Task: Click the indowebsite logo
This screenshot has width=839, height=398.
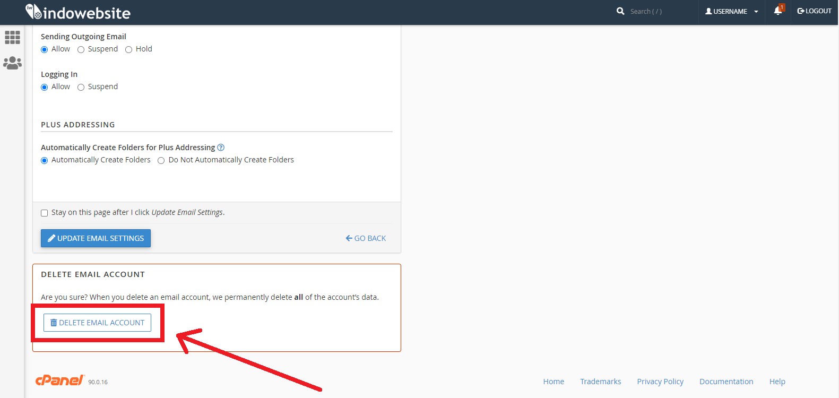Action: 78,12
